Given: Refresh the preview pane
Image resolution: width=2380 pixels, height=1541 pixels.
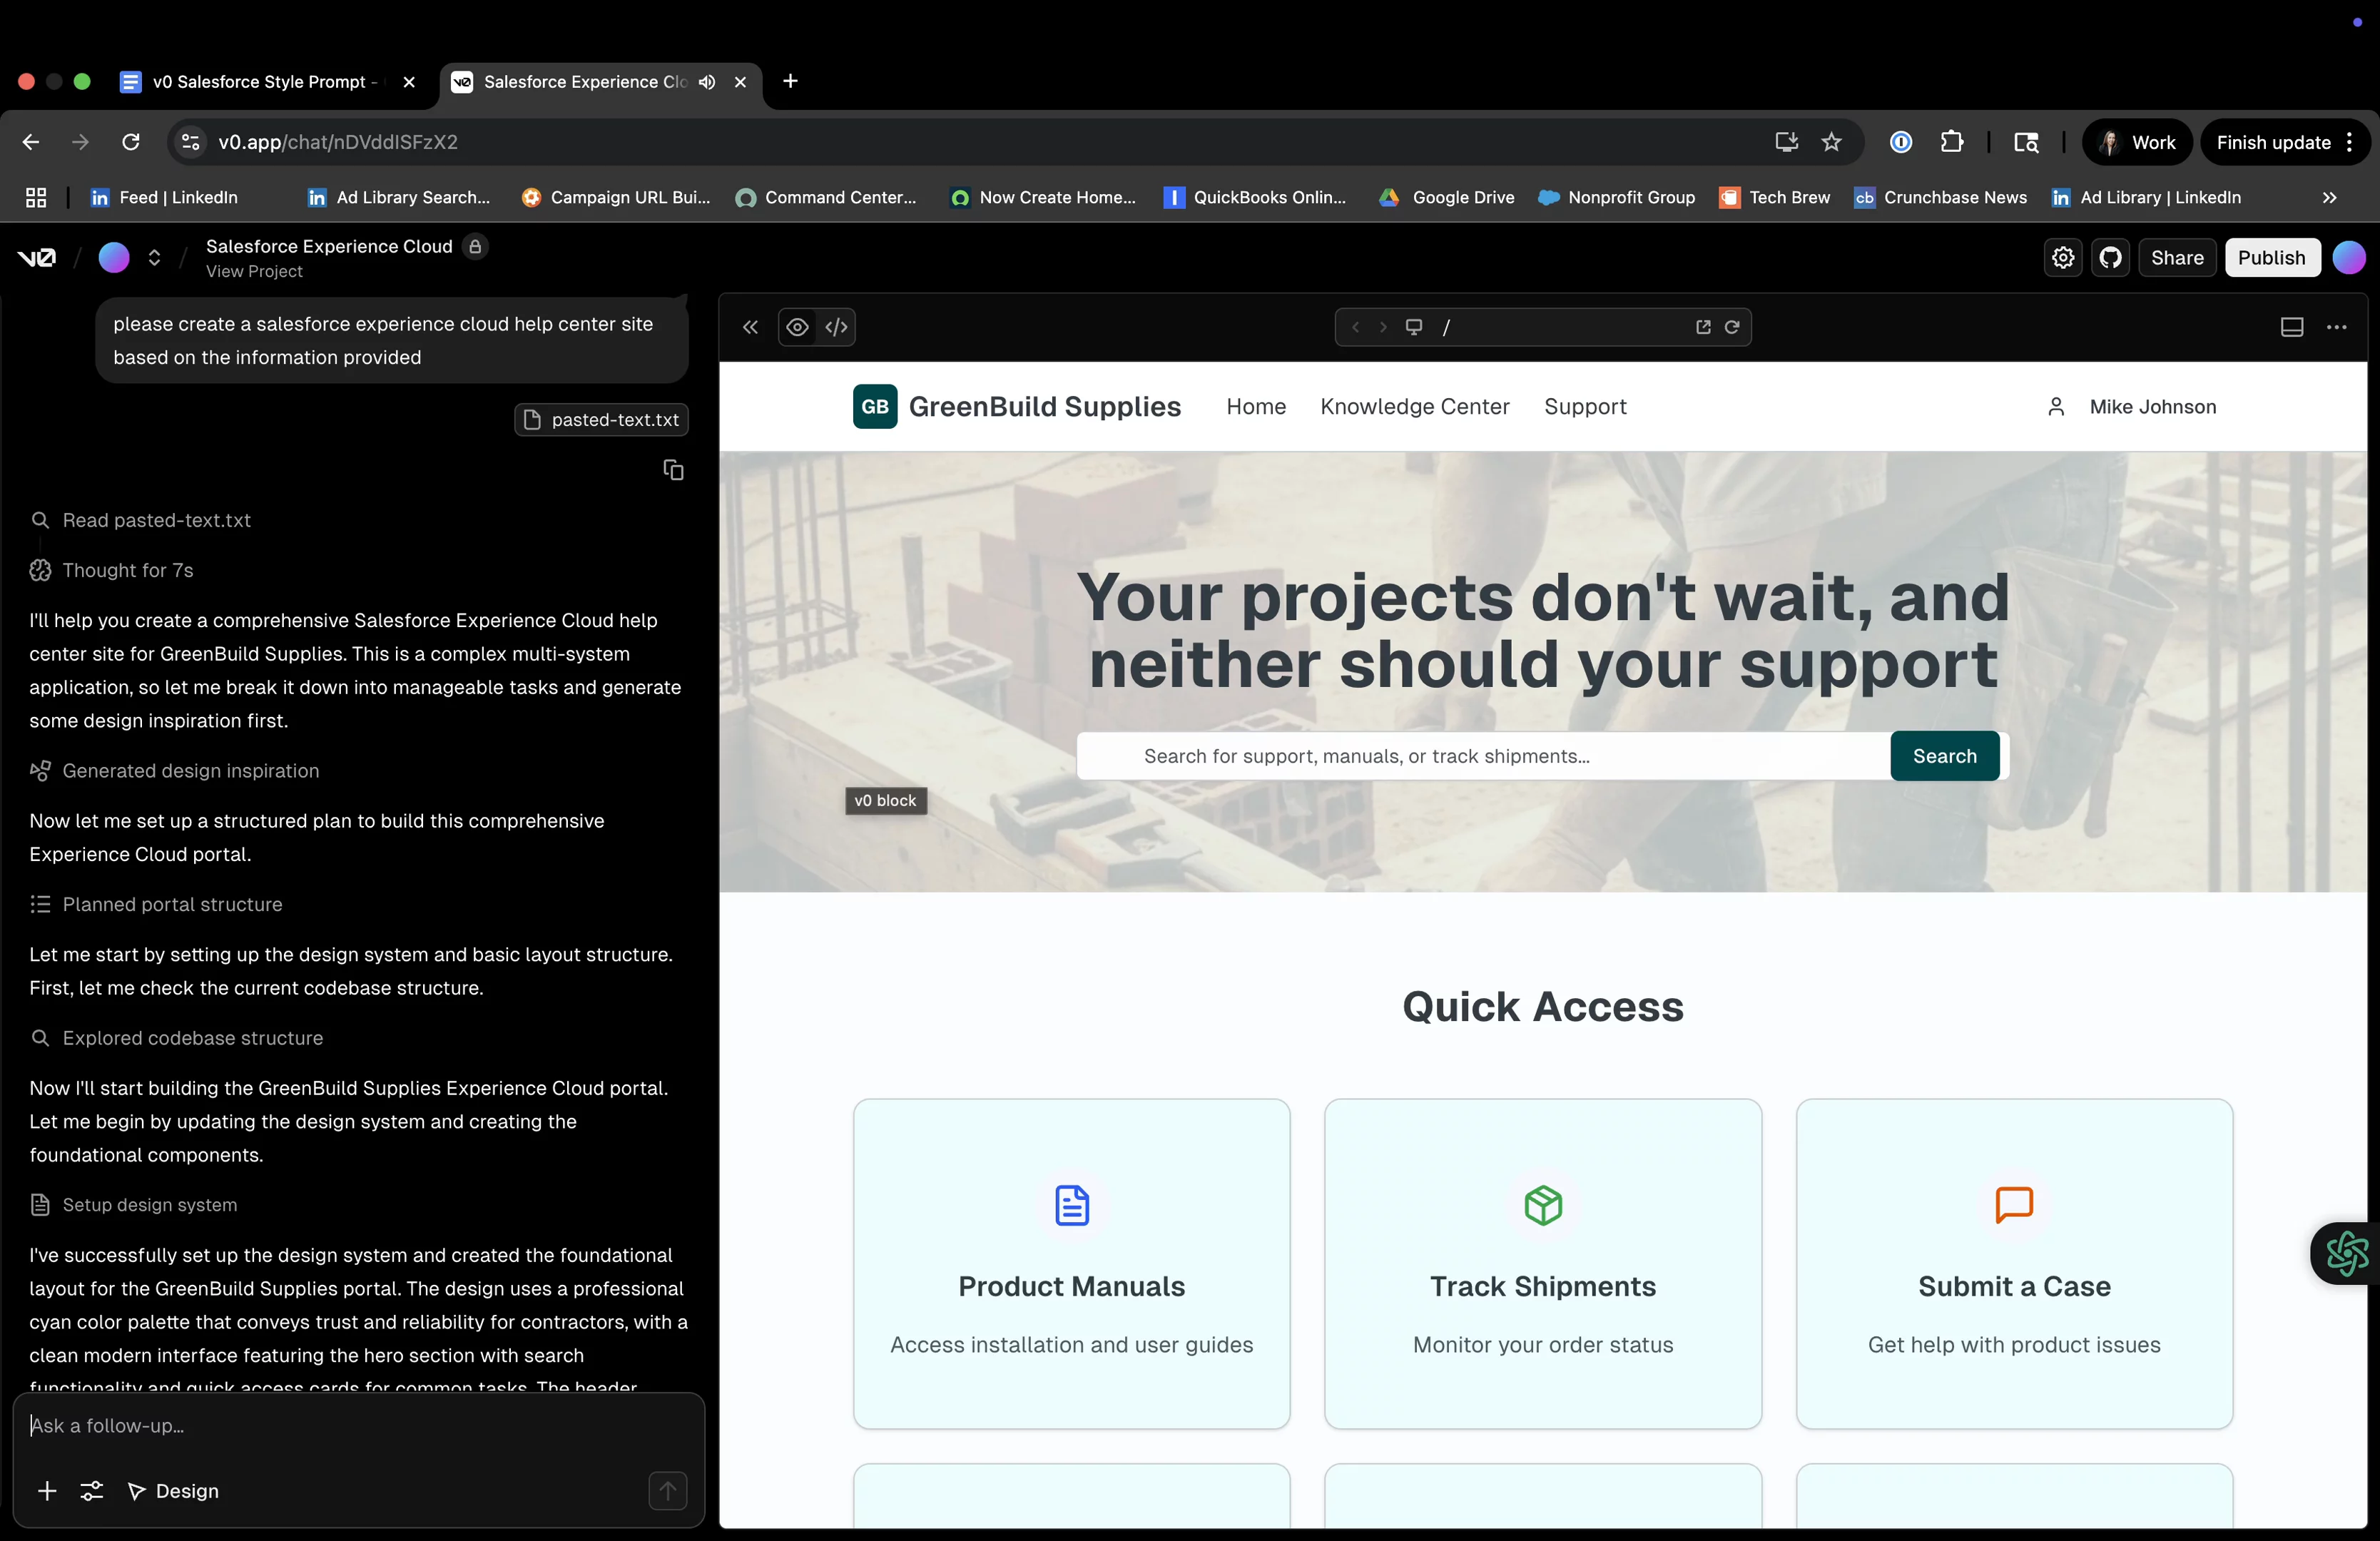Looking at the screenshot, I should 1732,327.
